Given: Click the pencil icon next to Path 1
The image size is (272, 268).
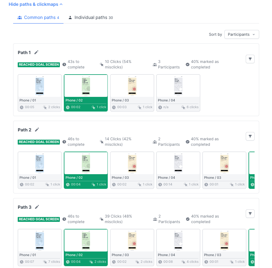Looking at the screenshot, I should pos(37,52).
